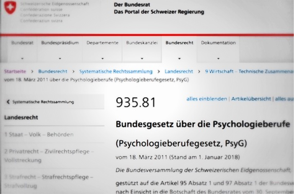Click the Landesrecht breadcrumb link
Viewport: 294px width, 194px height.
pyautogui.click(x=179, y=71)
